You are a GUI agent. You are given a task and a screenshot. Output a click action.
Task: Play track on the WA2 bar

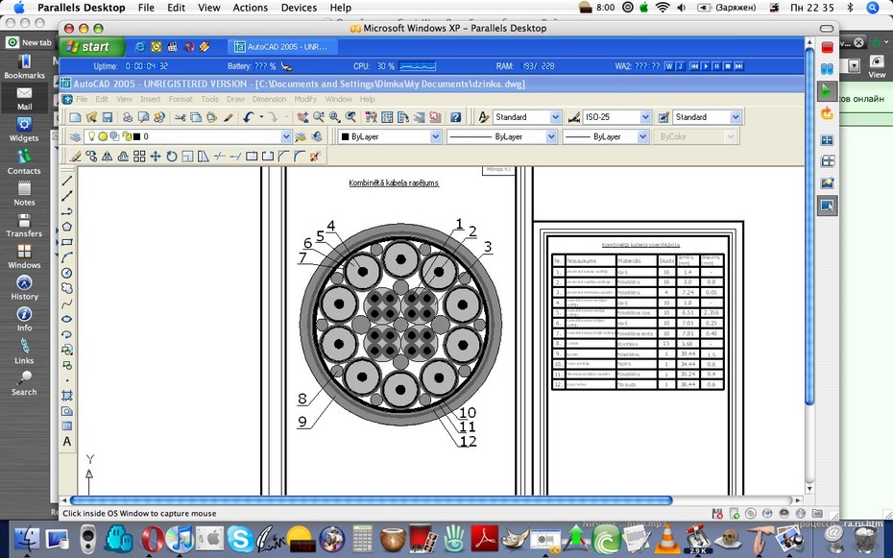[x=706, y=66]
